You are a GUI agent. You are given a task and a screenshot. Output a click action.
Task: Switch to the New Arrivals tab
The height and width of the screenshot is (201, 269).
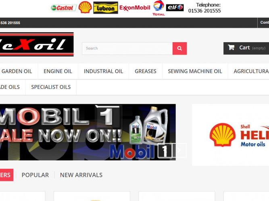(81, 175)
